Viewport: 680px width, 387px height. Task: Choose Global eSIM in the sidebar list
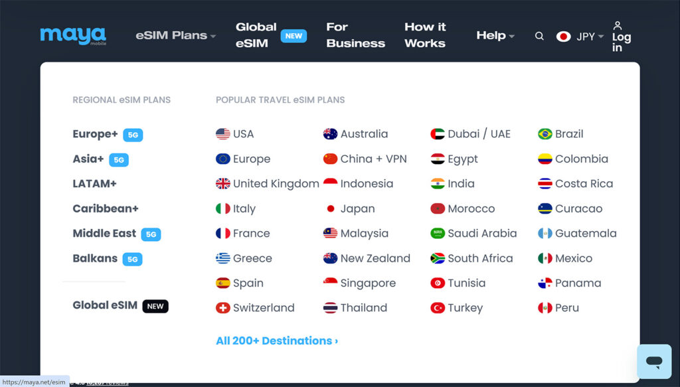click(105, 305)
